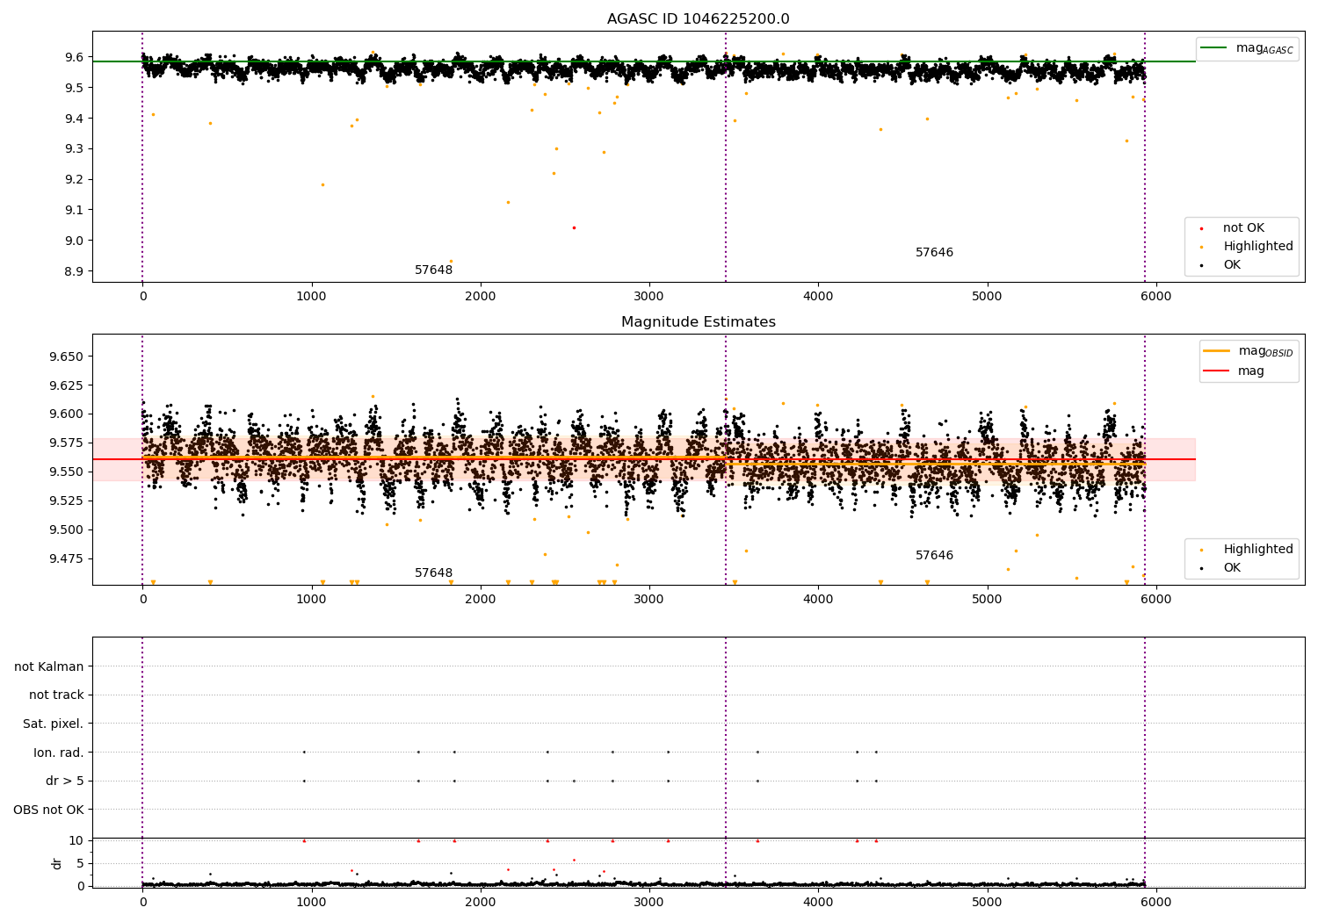
Task: Click the 57648 label in the Magnitude Estimates panel
Action: (x=433, y=573)
